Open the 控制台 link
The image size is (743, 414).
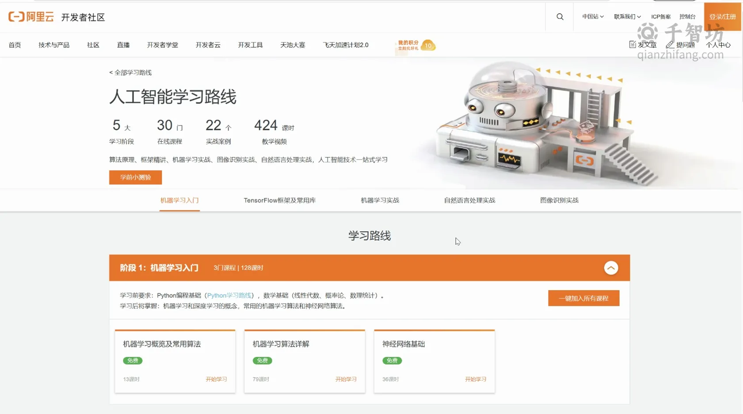[x=687, y=17]
